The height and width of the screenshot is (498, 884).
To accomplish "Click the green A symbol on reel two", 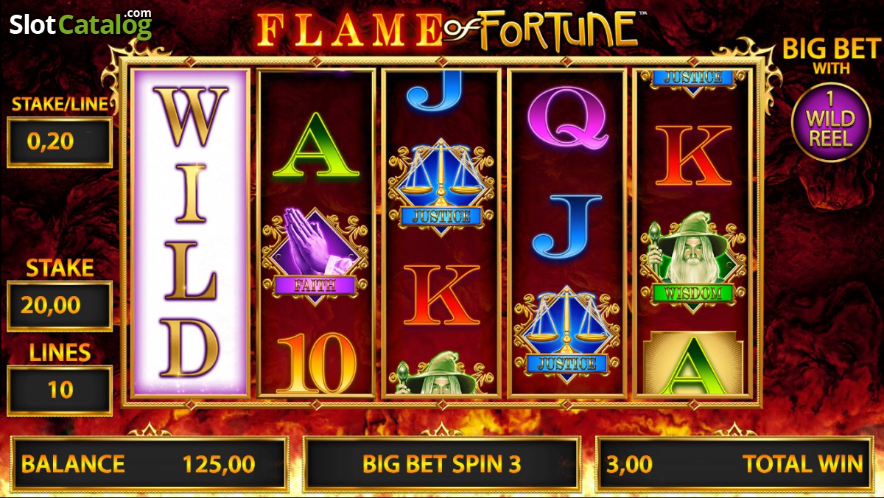I will [x=315, y=146].
